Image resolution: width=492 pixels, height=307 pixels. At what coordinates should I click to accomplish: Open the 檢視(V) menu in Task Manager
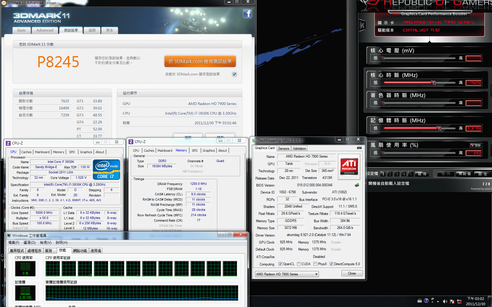pos(46,243)
